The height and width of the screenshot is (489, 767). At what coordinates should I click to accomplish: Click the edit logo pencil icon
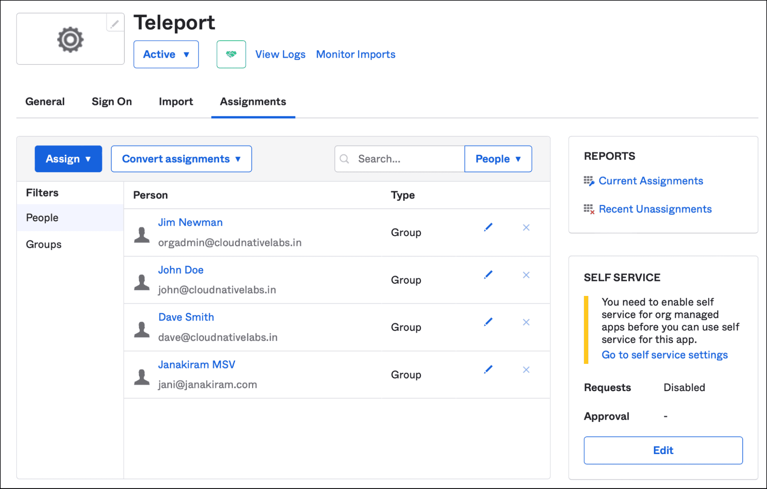[115, 24]
